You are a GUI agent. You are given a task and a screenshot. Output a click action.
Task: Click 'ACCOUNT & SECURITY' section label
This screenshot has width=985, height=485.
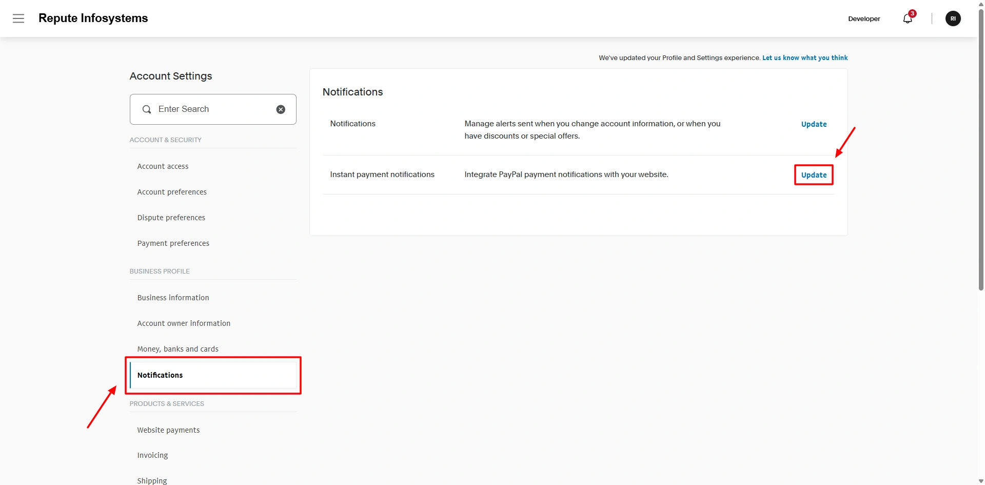(165, 140)
